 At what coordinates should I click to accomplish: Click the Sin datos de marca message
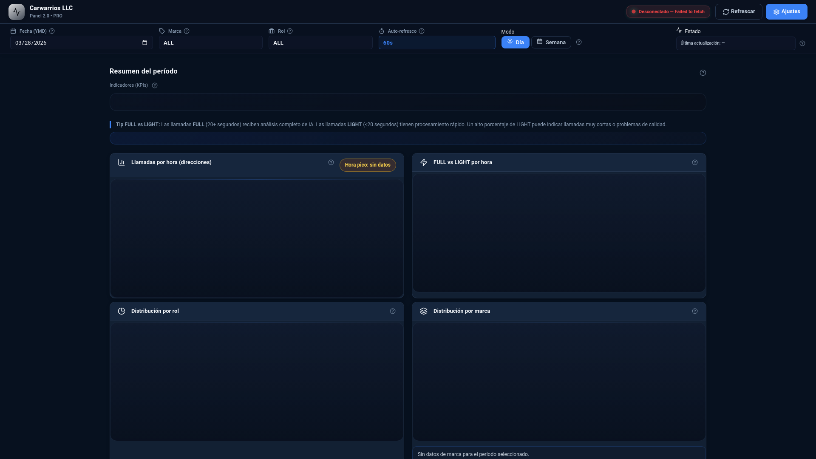473,454
